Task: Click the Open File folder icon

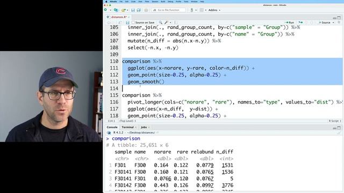Action: (124, 10)
